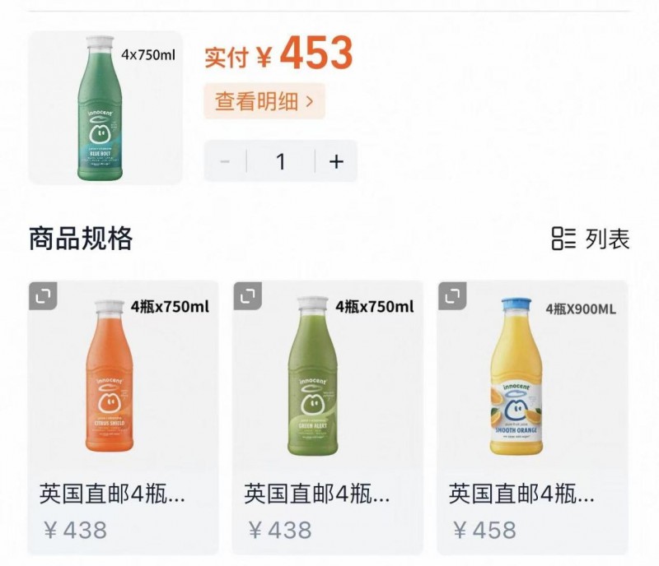659x566 pixels.
Task: Expand the Citrus Shield product image
Action: tap(43, 296)
